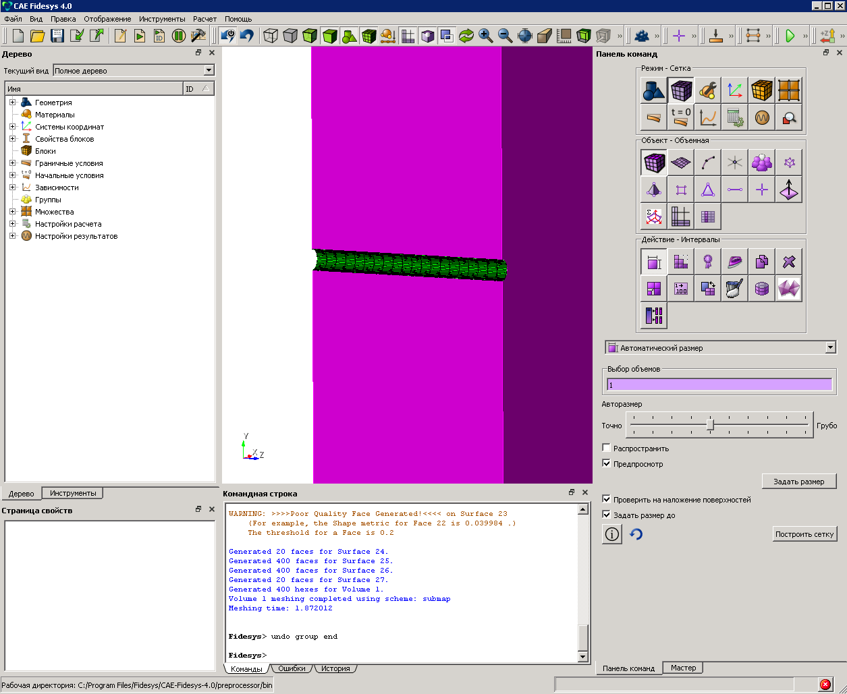Switch to the Мастер tab
The width and height of the screenshot is (847, 694).
(x=683, y=668)
